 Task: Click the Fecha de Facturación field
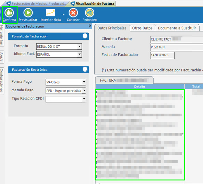point(162,55)
